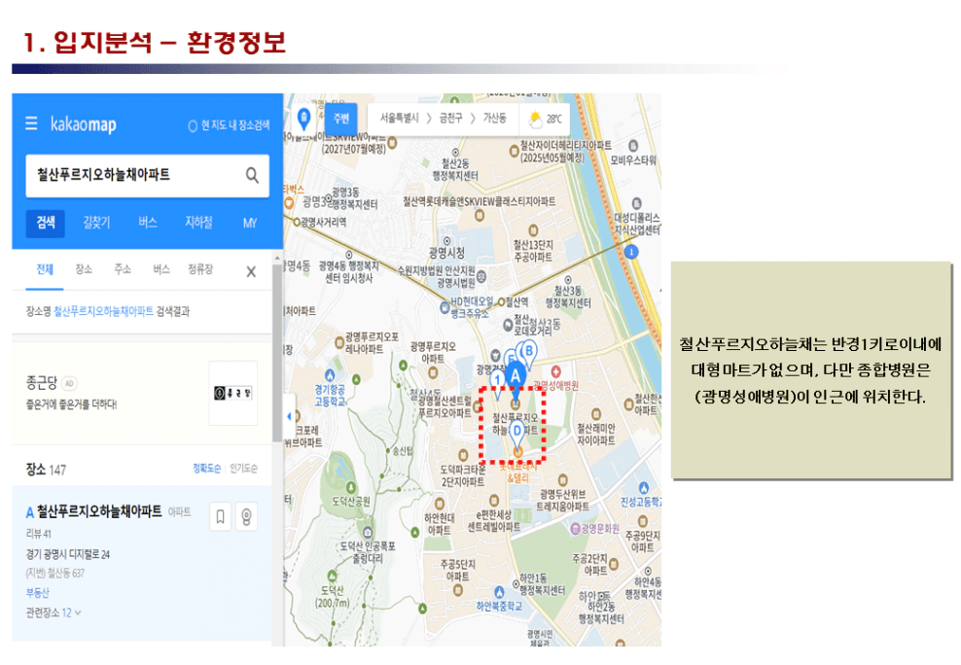This screenshot has height=665, width=961.
Task: Toggle 현 지도 내 장소검색 option
Action: click(x=229, y=125)
